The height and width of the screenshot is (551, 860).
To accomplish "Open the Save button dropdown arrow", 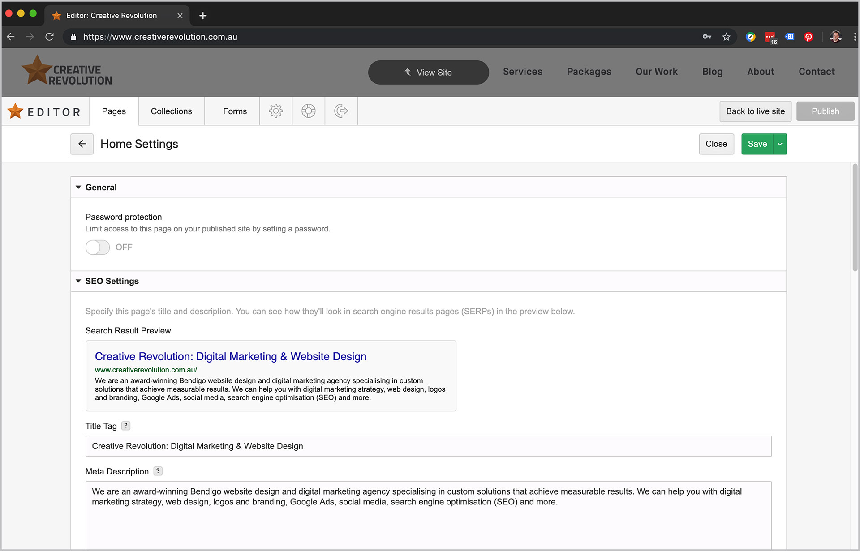I will [x=780, y=144].
